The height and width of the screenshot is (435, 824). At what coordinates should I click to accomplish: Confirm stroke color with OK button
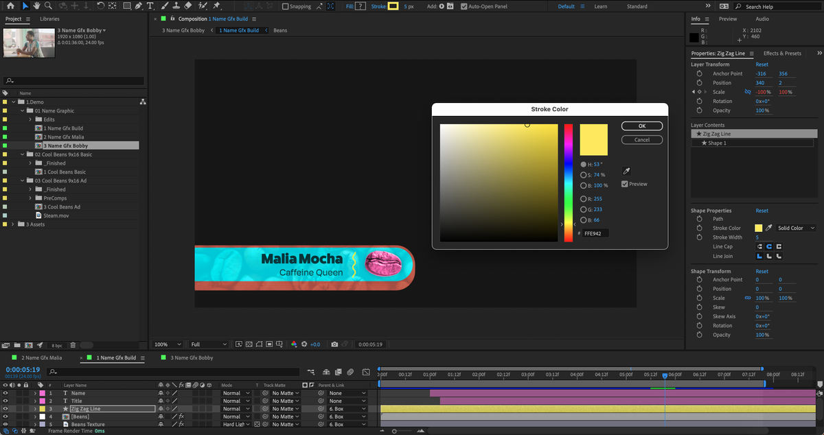pyautogui.click(x=641, y=126)
